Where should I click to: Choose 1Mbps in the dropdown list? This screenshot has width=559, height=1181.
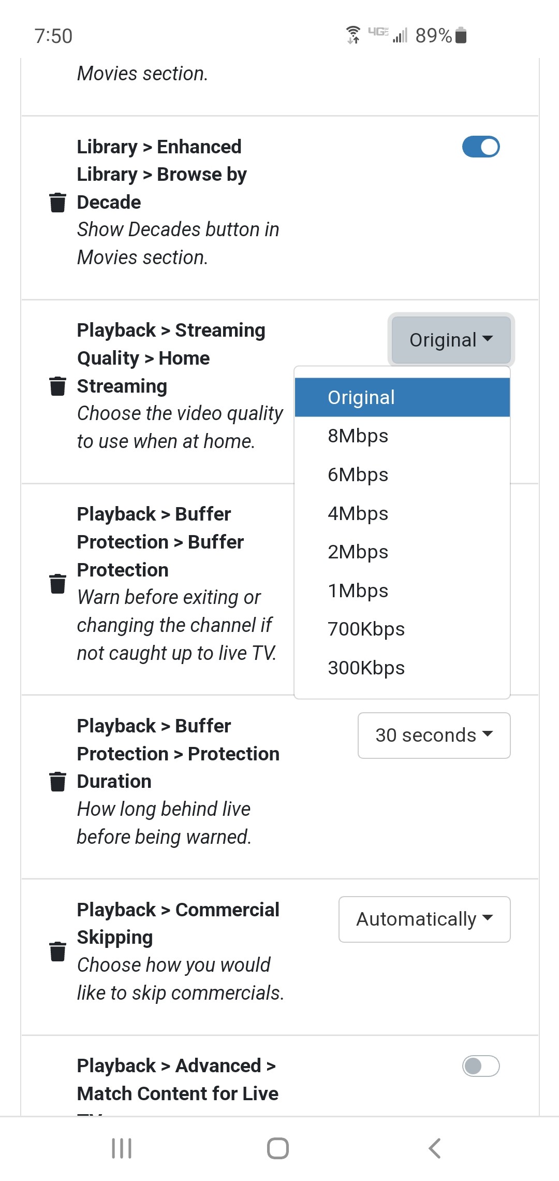[x=358, y=591]
